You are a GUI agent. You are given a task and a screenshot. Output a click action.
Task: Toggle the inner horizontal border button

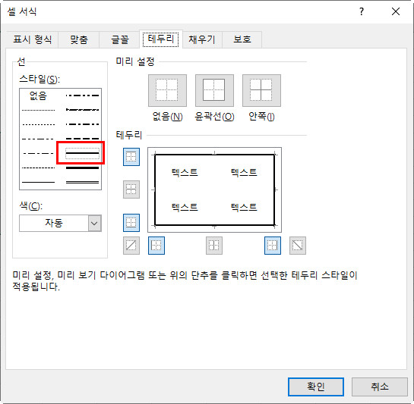131,189
